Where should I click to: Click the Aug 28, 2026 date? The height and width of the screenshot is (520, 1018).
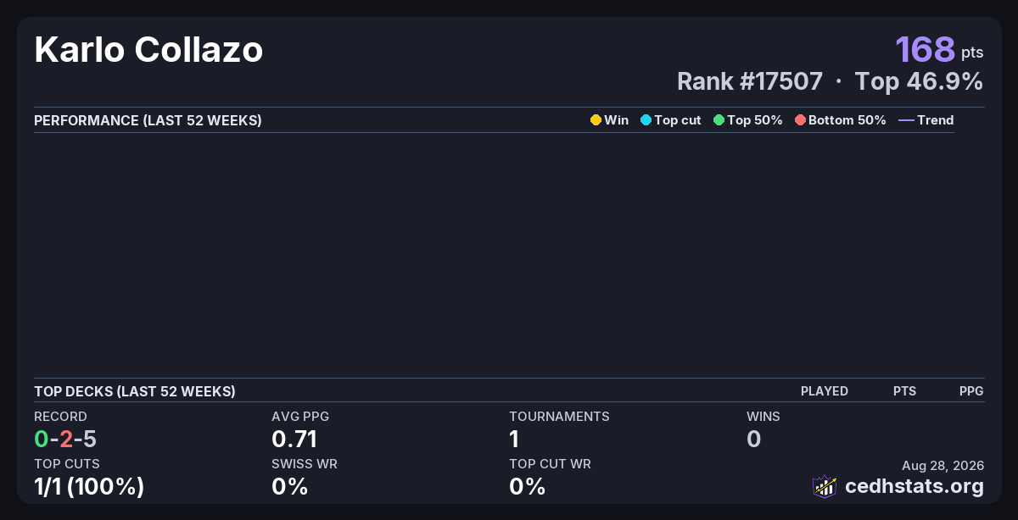943,466
